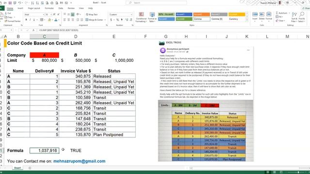
Task: Open the Insert ribbon tab
Action: 20,8
